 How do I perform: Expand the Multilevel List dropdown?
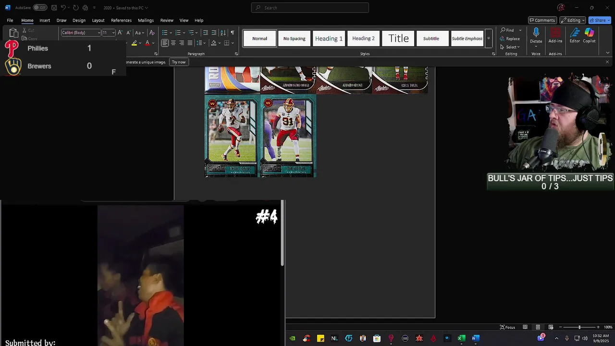(197, 33)
